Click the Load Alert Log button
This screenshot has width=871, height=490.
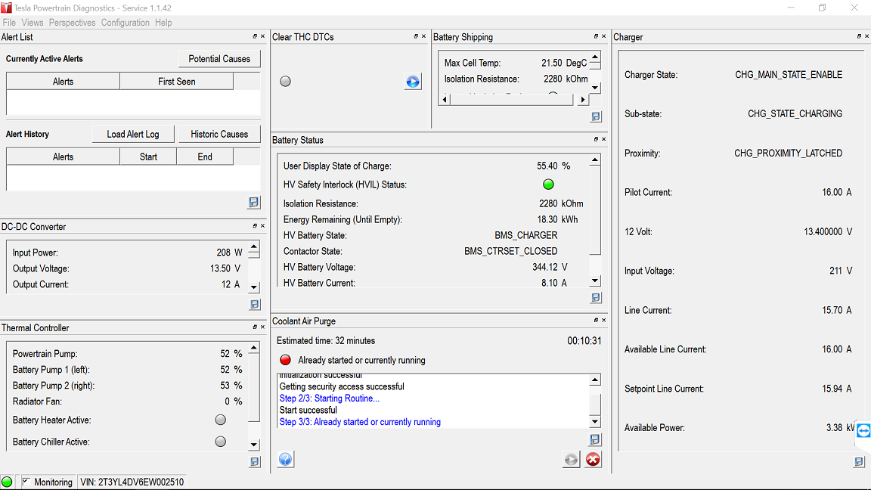pyautogui.click(x=133, y=135)
